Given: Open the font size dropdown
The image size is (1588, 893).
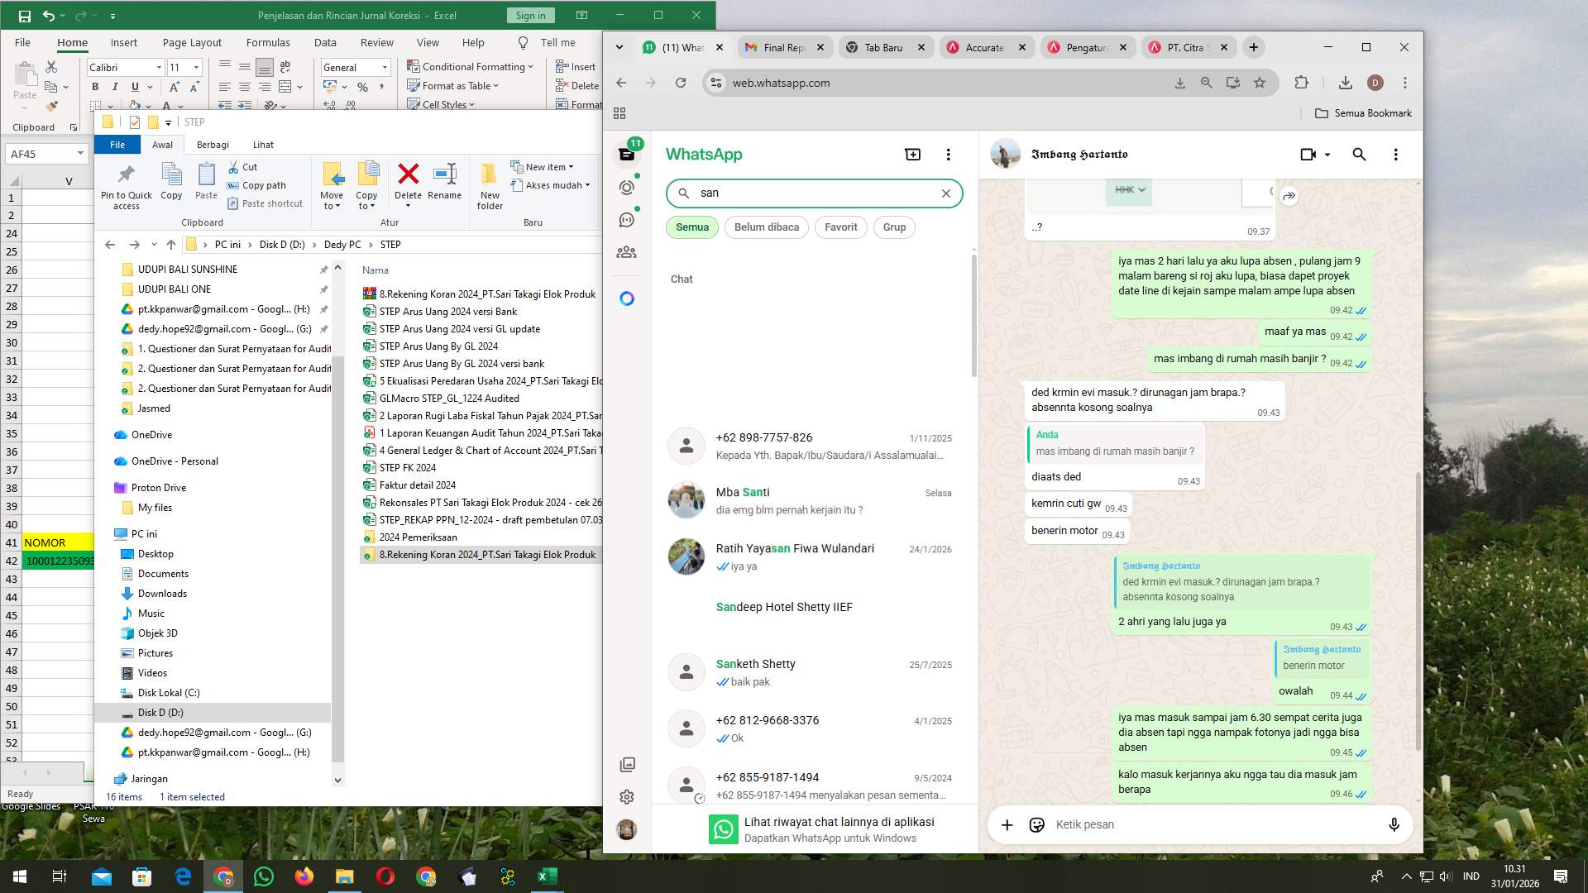Looking at the screenshot, I should click(194, 67).
